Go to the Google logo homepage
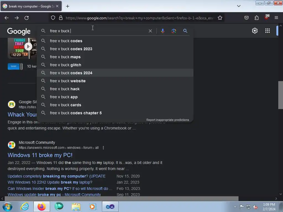Viewport: 283px width, 212px height. pos(19,31)
